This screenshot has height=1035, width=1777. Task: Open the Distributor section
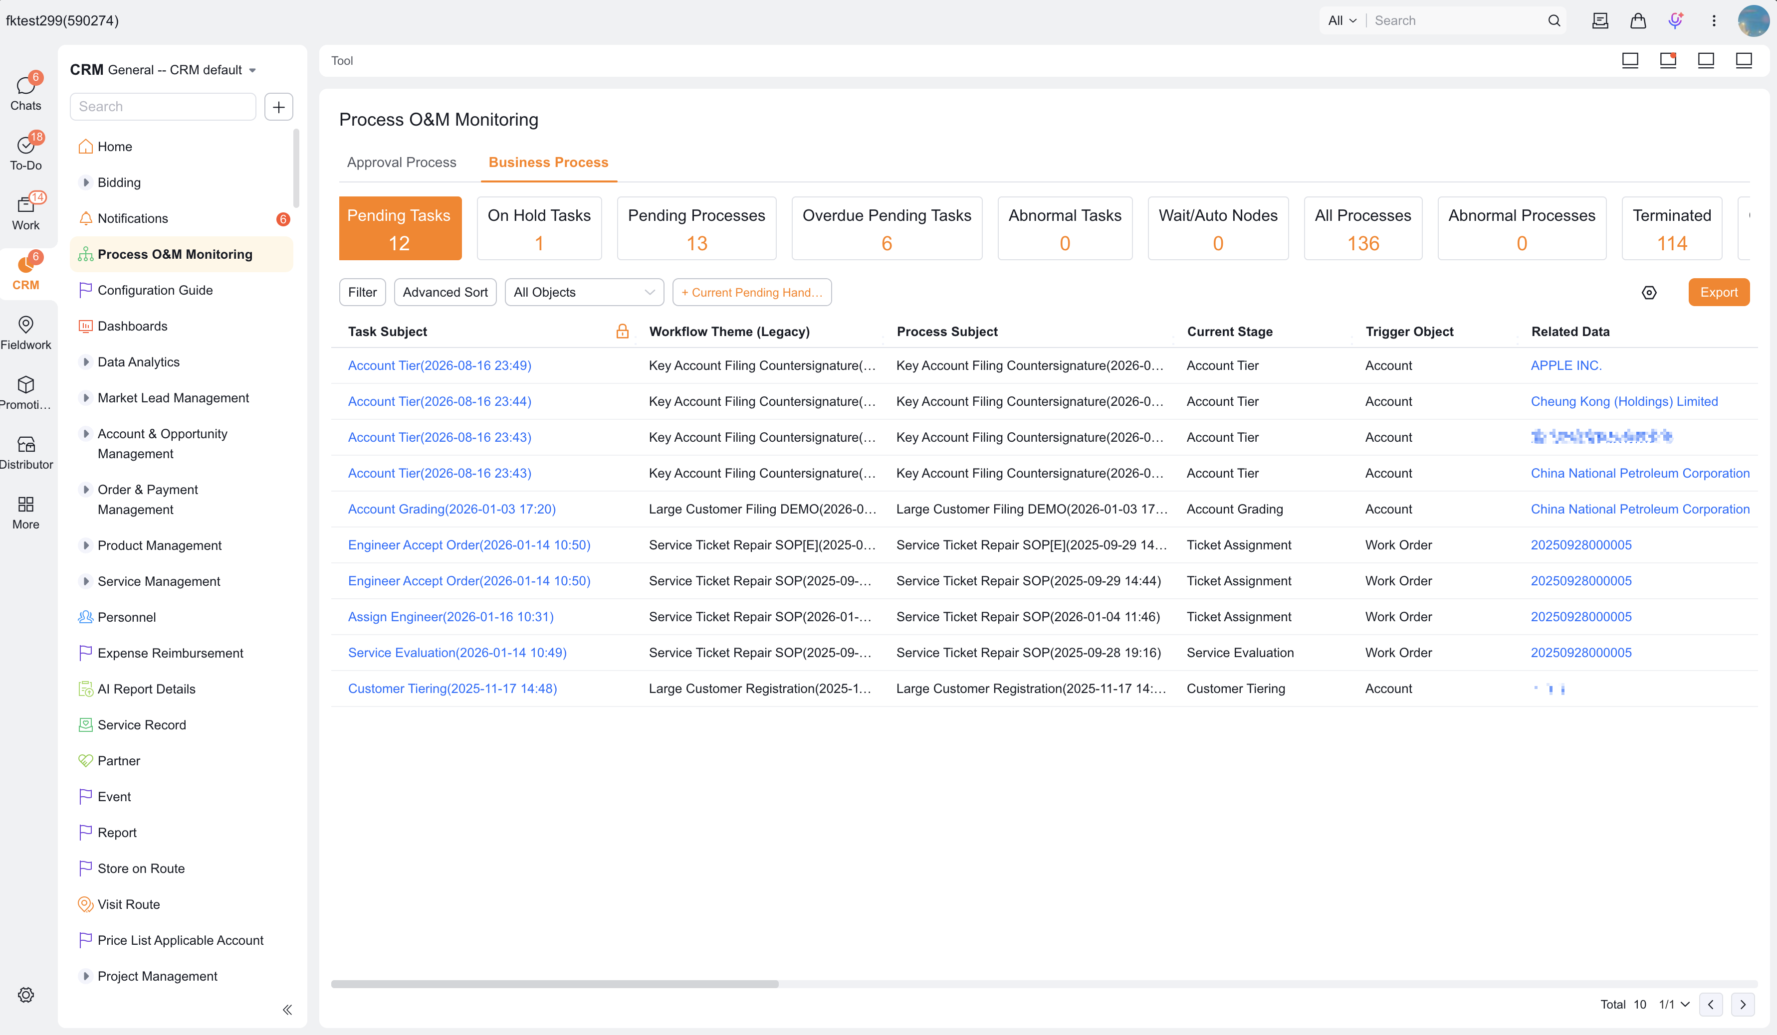[26, 452]
